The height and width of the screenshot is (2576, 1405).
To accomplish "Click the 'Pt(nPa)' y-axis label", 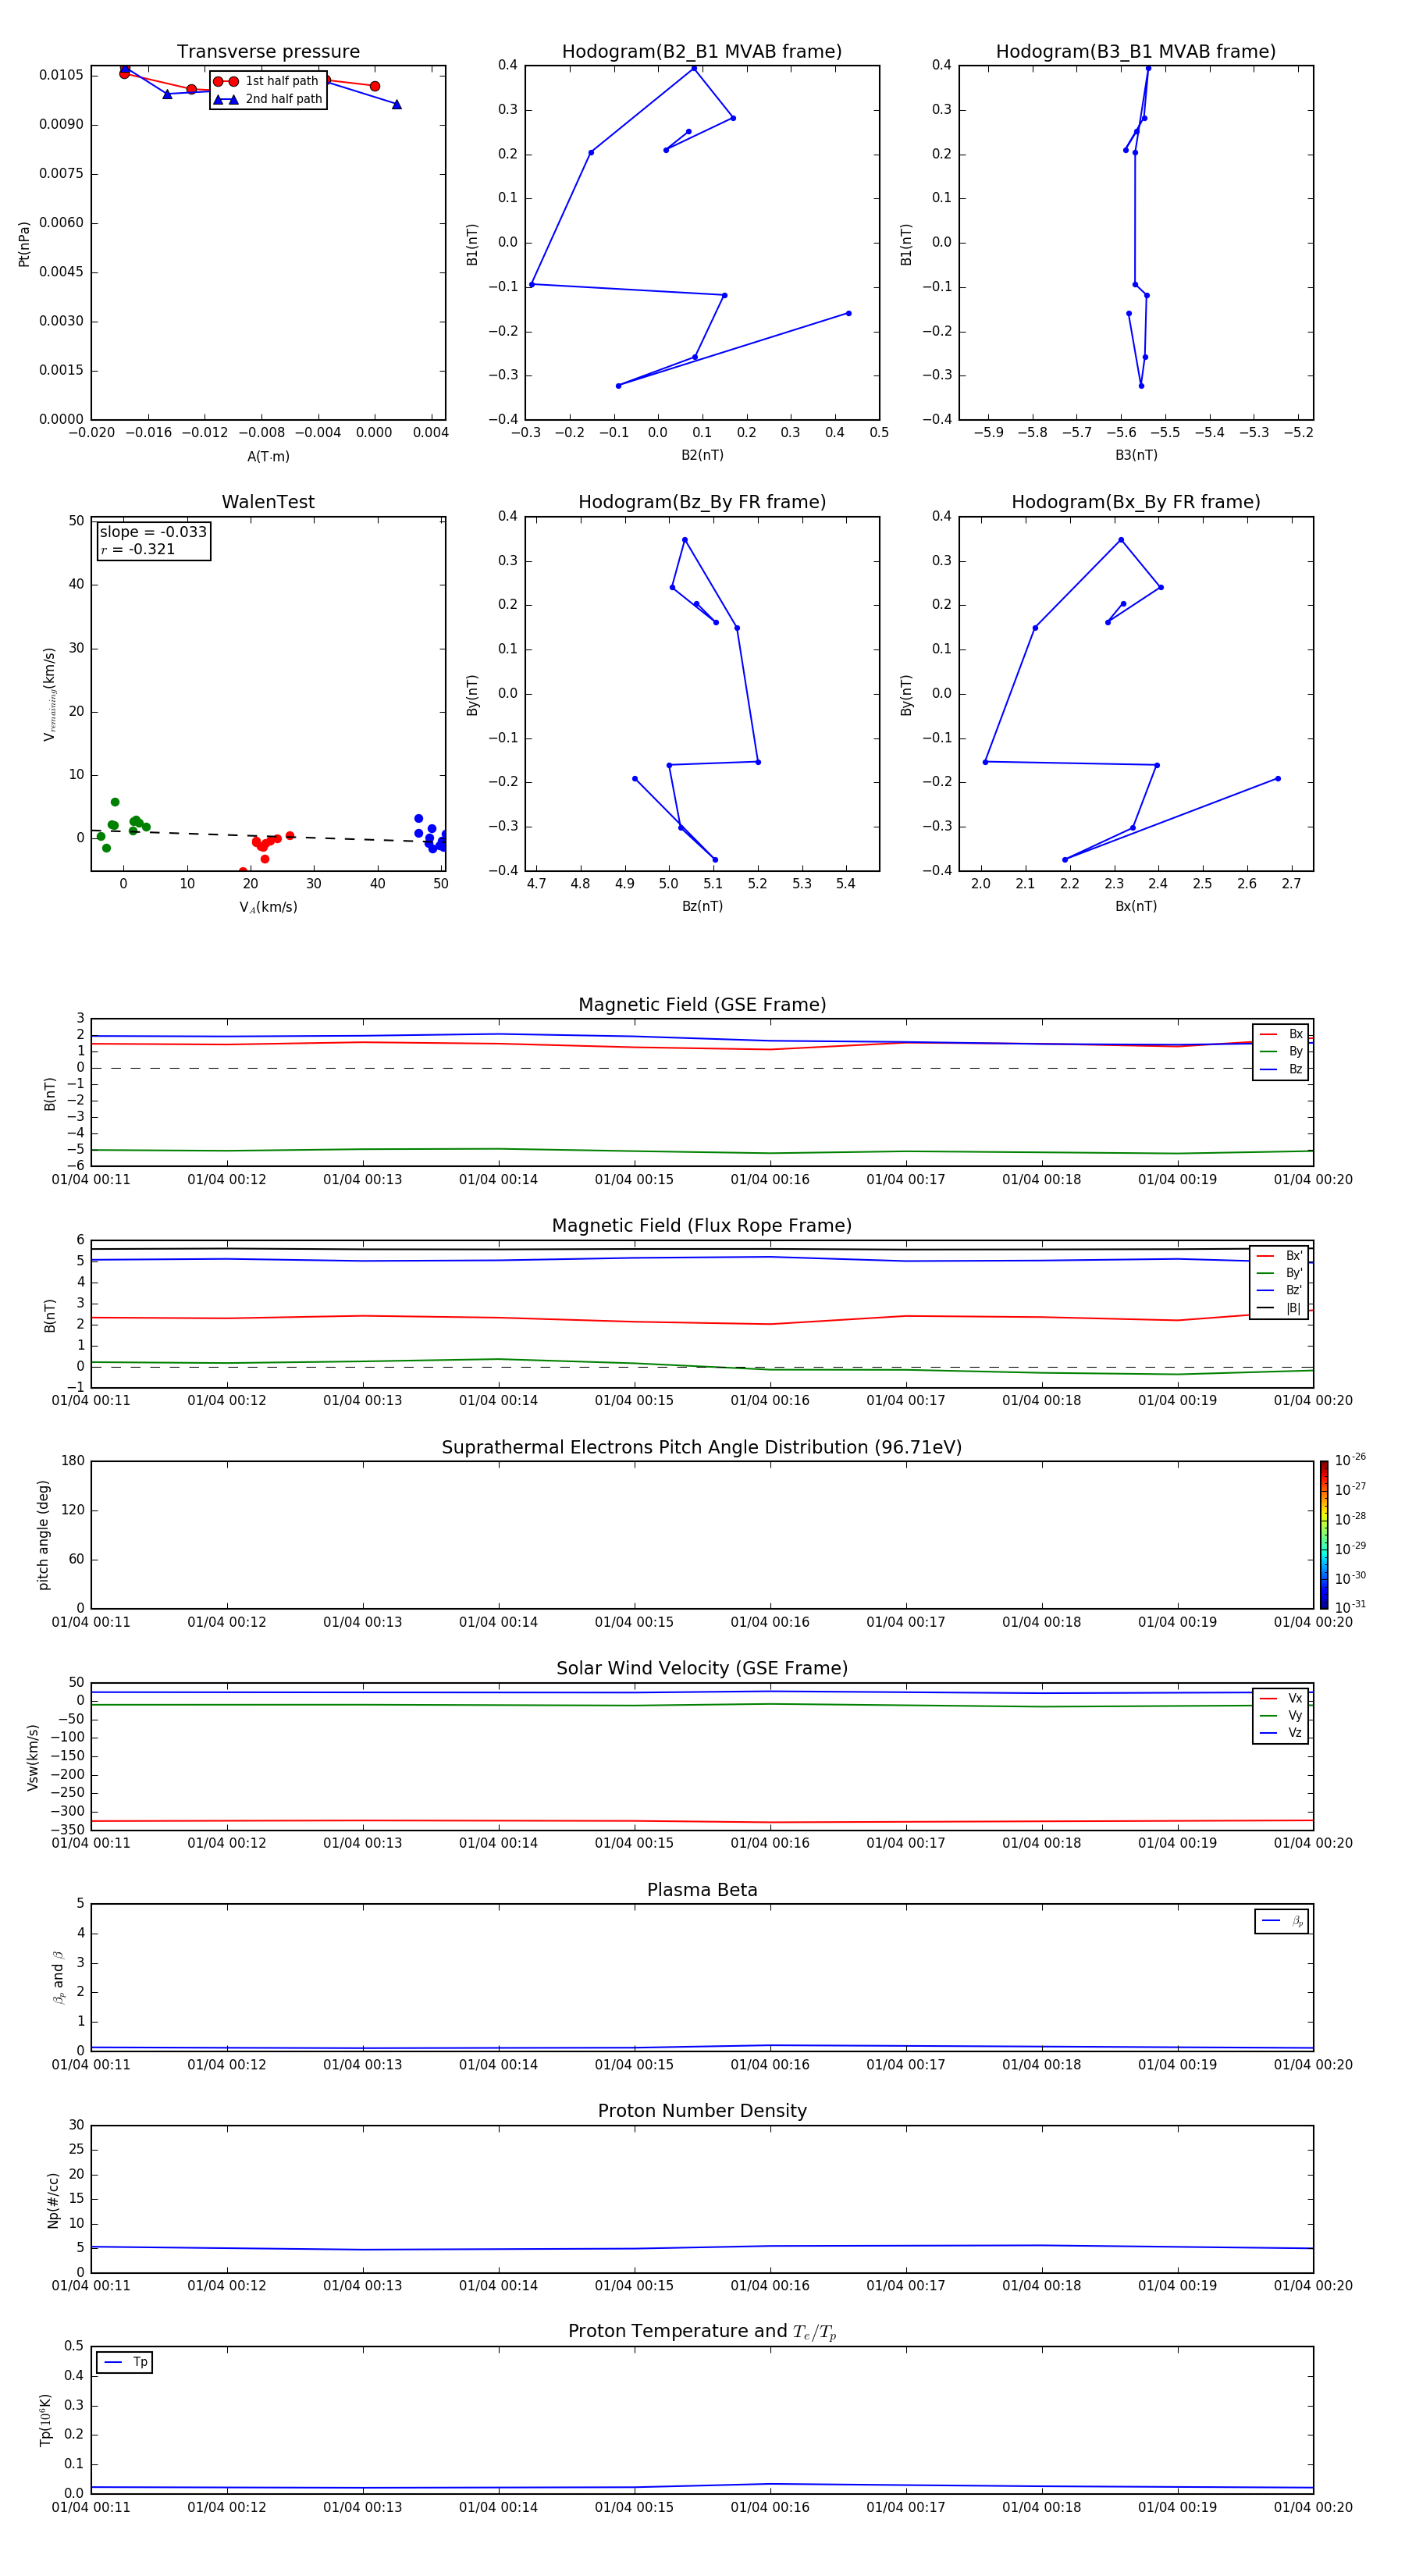I will pyautogui.click(x=24, y=244).
